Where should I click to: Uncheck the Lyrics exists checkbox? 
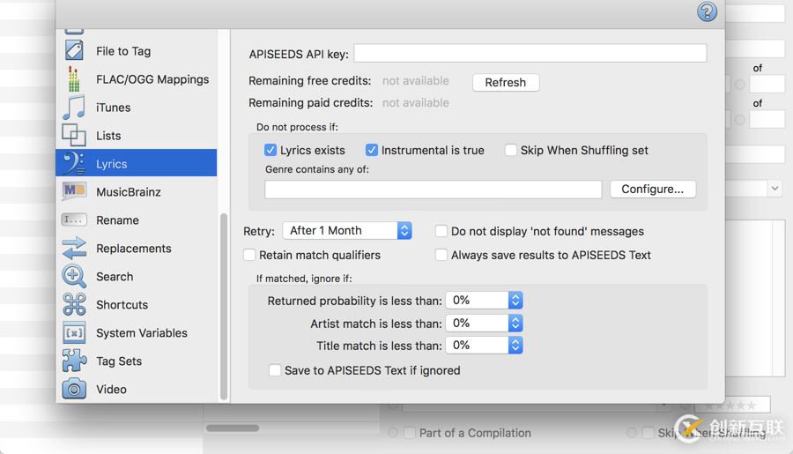tap(271, 150)
